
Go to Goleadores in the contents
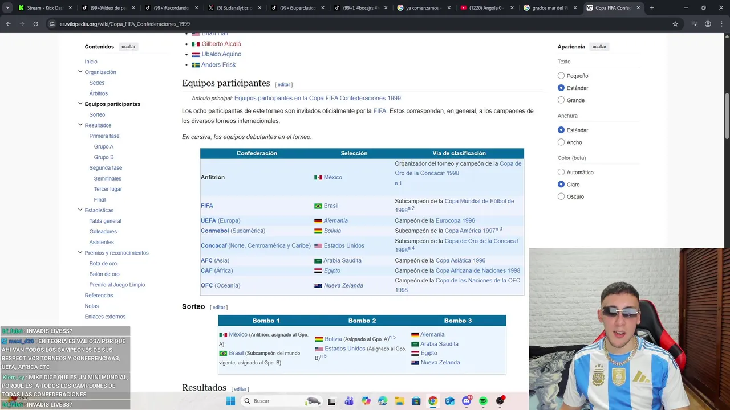[103, 232]
